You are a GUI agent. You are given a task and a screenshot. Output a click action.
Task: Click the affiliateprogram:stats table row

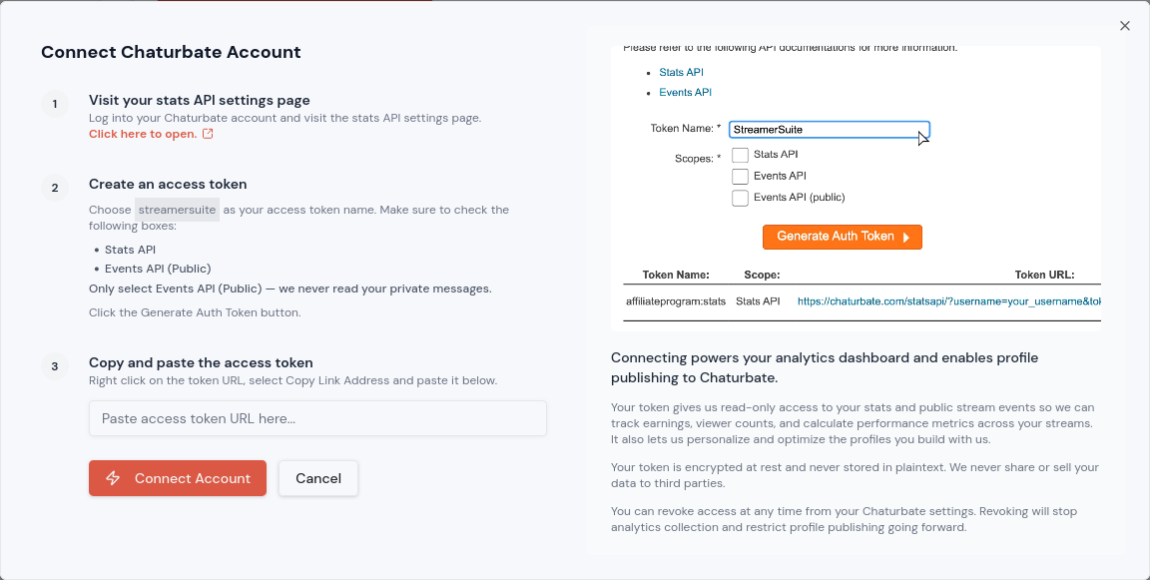pyautogui.click(x=676, y=300)
